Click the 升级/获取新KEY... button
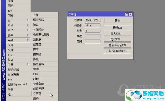This screenshot has height=101, width=165. tap(118, 51)
